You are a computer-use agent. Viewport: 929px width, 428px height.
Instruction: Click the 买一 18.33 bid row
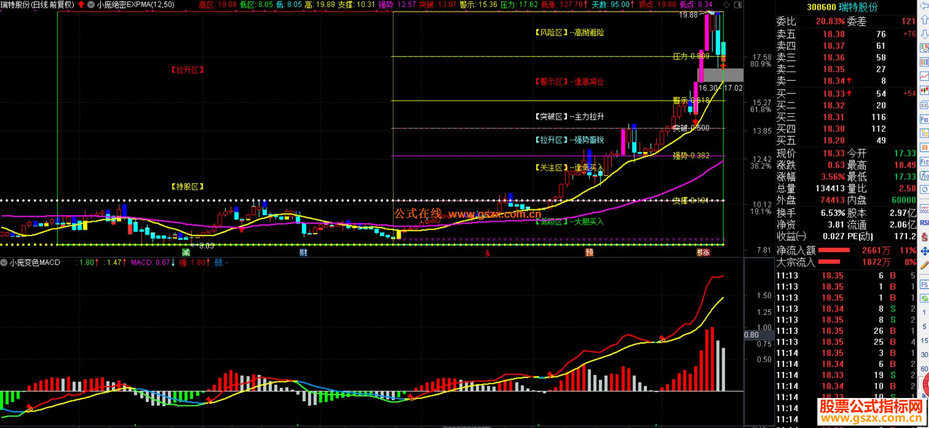coord(846,94)
